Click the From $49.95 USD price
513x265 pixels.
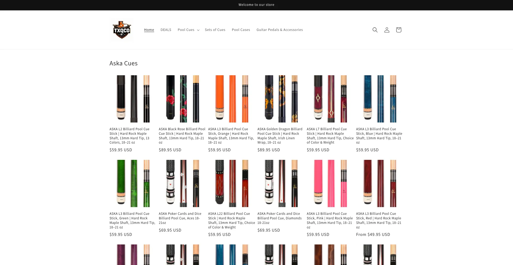(373, 235)
